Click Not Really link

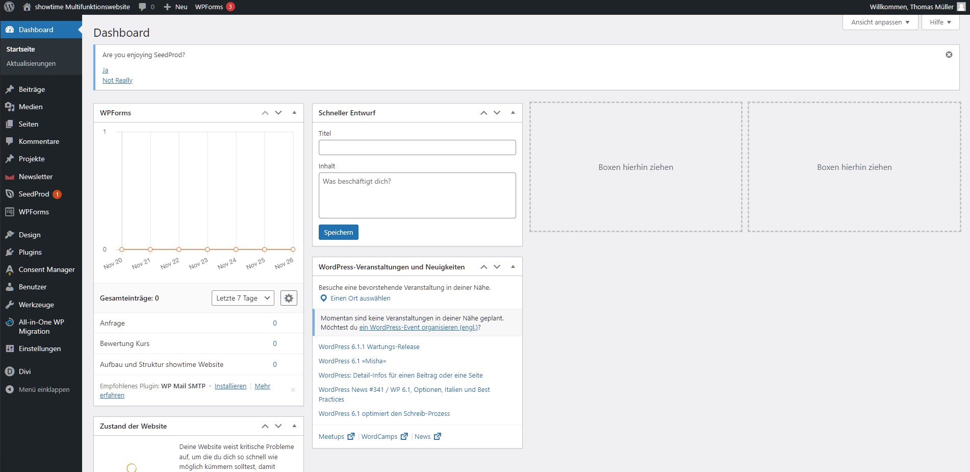click(117, 81)
